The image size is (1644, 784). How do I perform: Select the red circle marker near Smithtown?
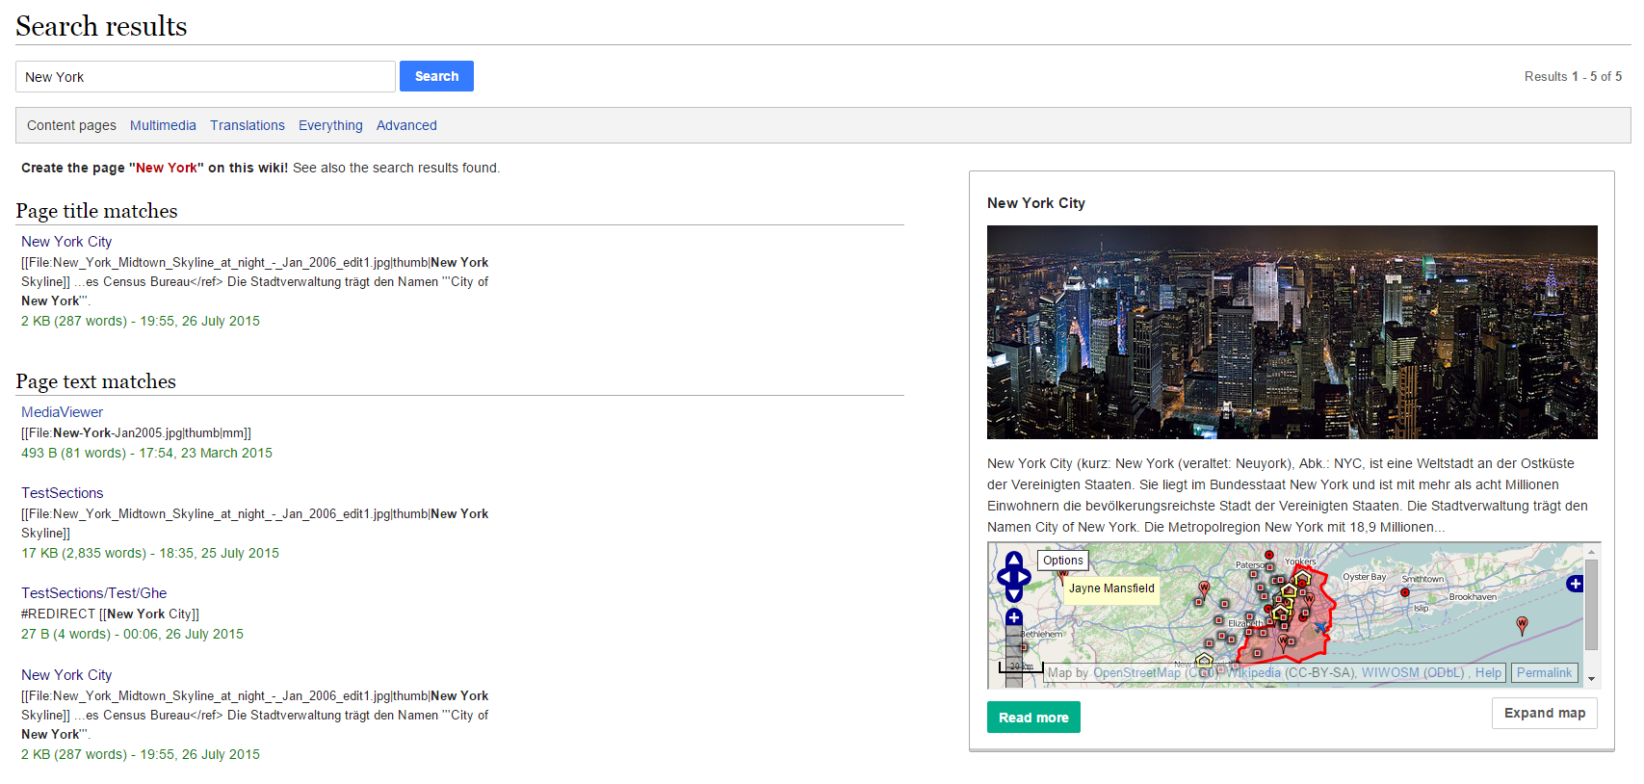[x=1405, y=592]
